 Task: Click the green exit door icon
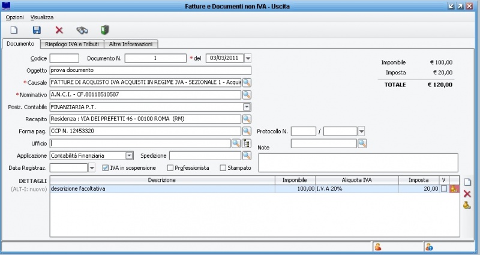(104, 30)
